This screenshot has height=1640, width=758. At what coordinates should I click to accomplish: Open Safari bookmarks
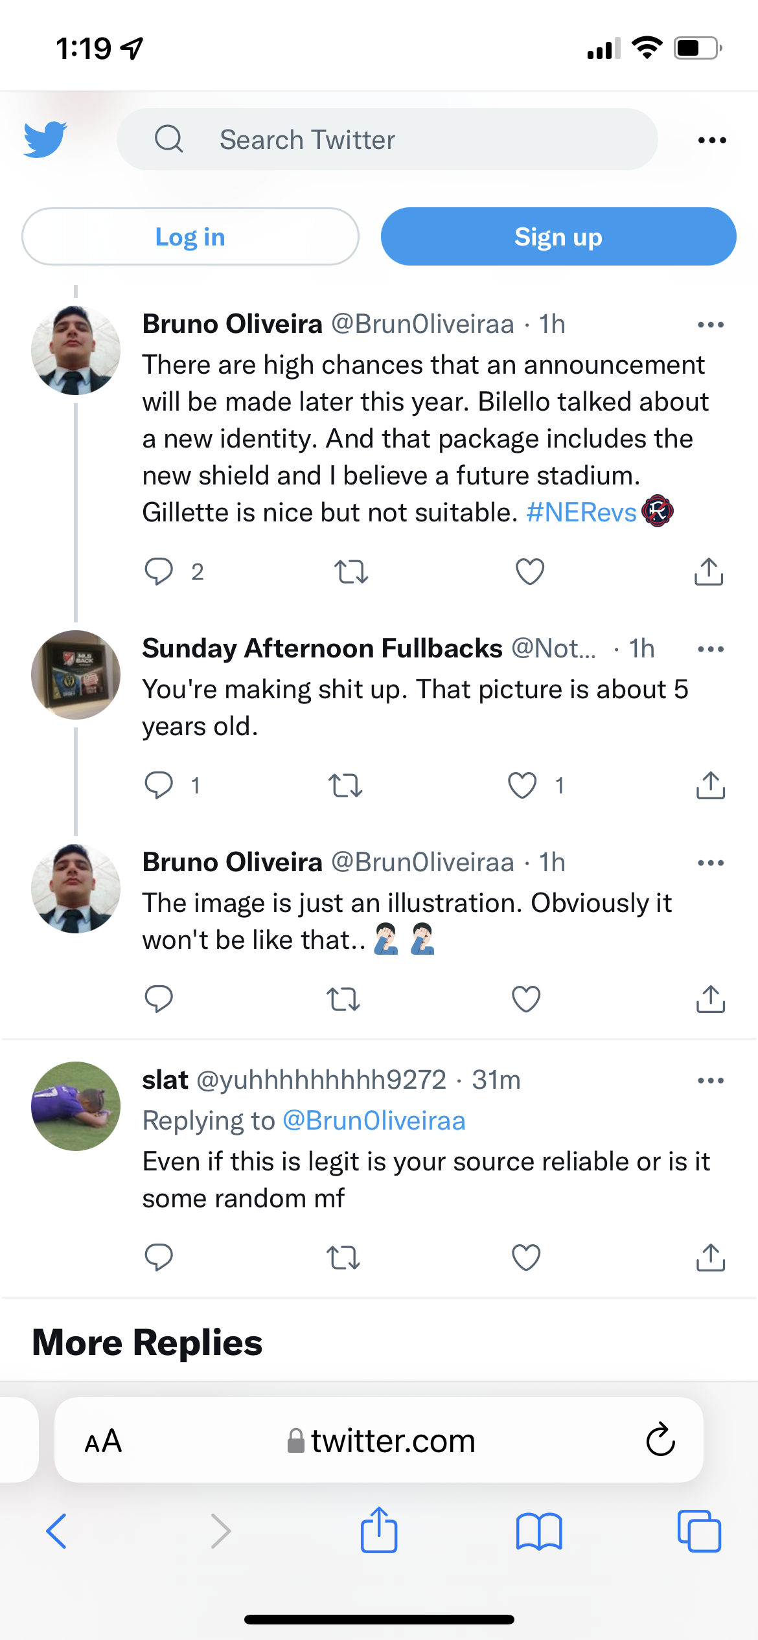point(538,1531)
